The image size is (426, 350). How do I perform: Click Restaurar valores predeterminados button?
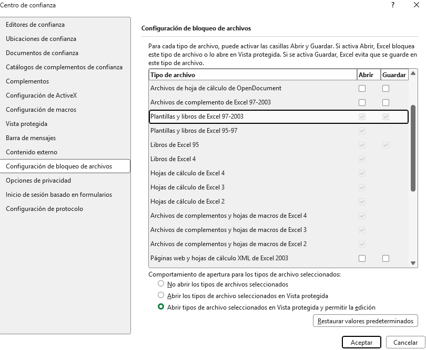coord(365,321)
